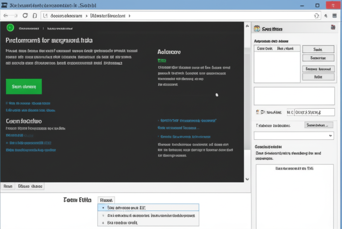Select third radio option in bottom list
Image resolution: width=342 pixels, height=229 pixels.
103,223
